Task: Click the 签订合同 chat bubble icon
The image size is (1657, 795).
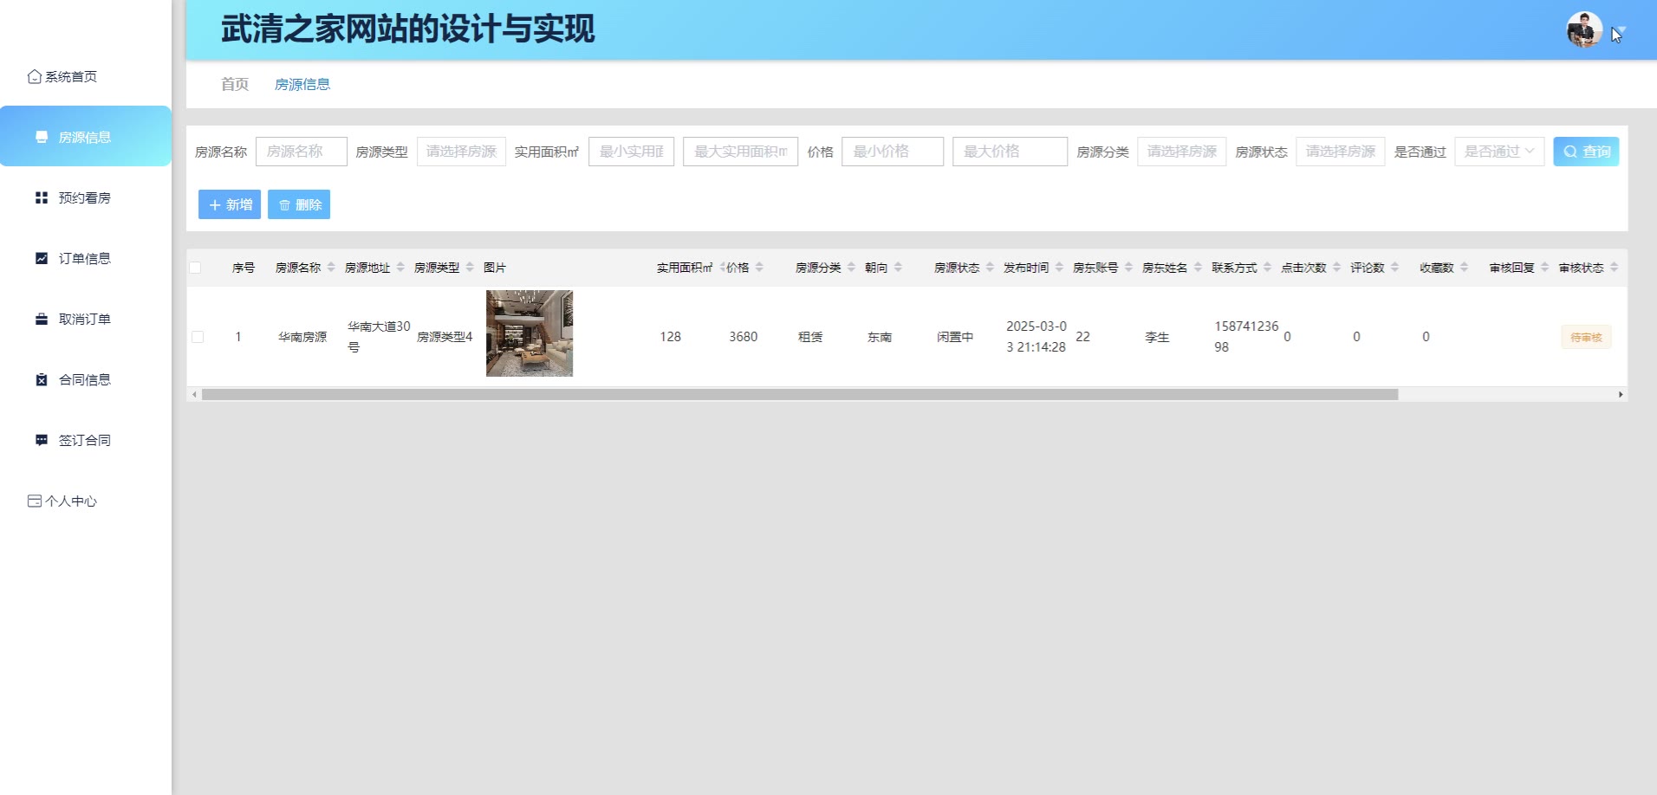Action: (x=41, y=441)
